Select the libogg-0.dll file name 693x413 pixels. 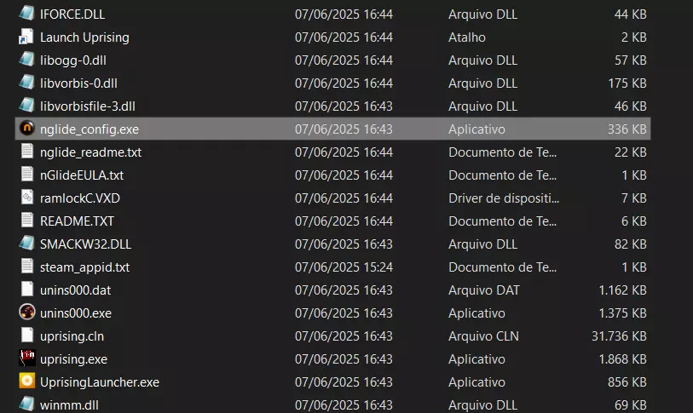tap(73, 60)
